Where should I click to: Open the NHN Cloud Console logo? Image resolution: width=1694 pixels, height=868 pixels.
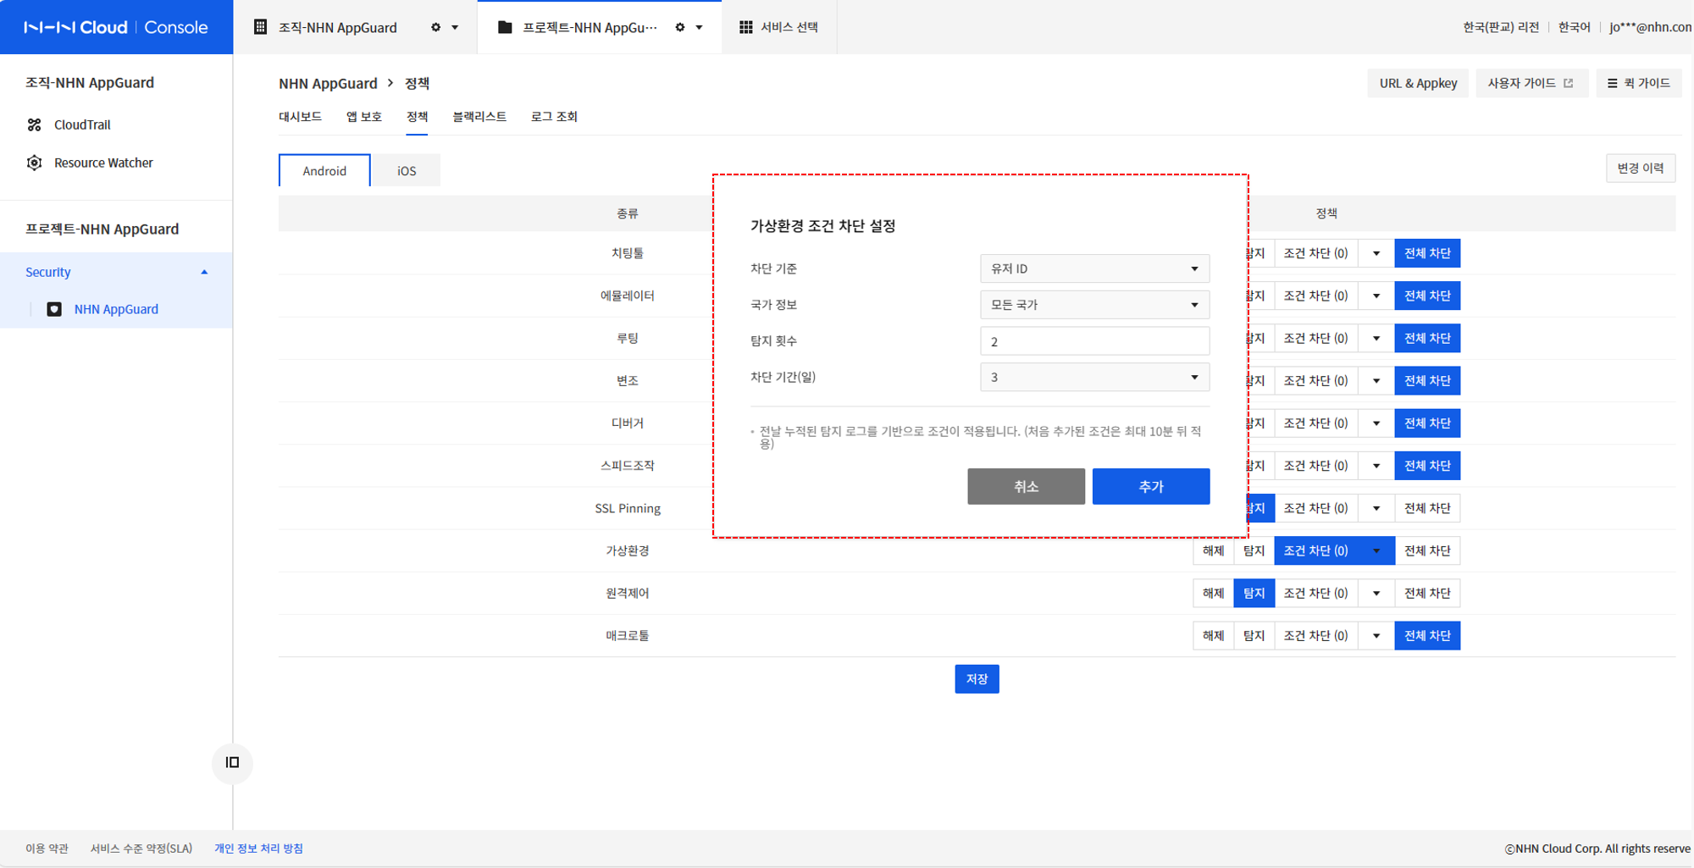point(116,27)
